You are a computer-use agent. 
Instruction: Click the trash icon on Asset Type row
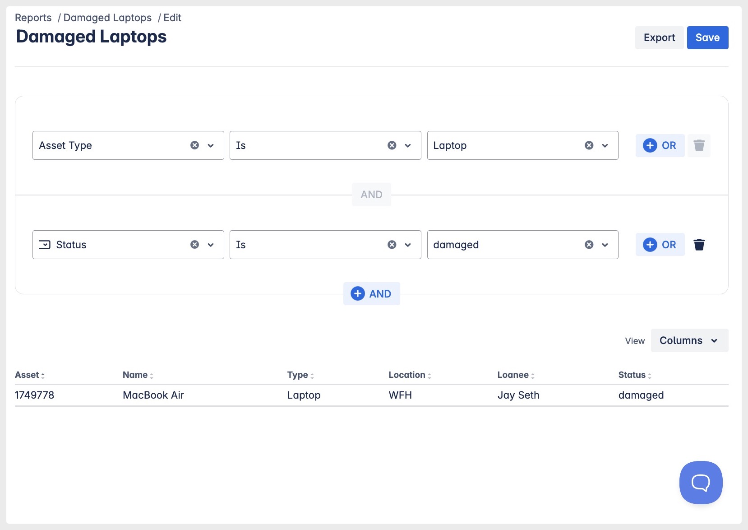click(699, 145)
